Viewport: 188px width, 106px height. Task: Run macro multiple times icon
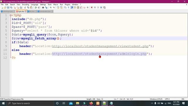click(x=101, y=8)
